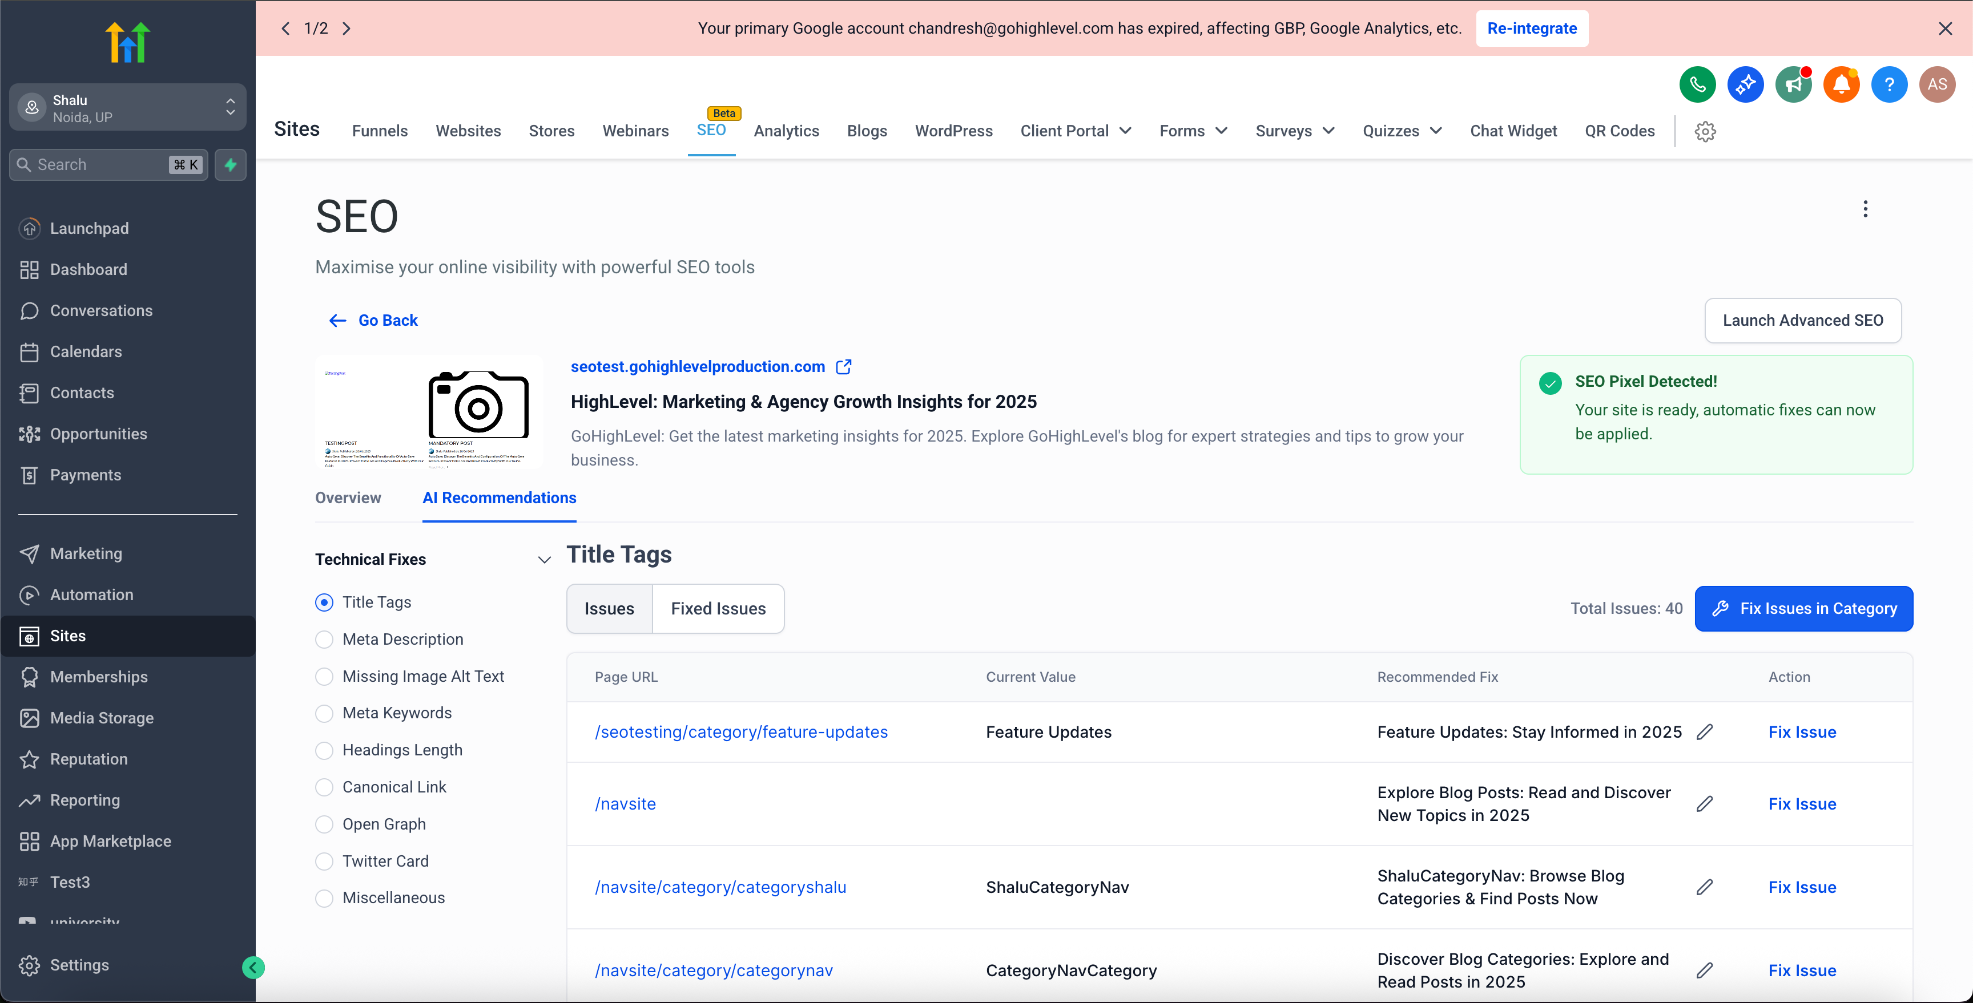Open the Shalu account switcher
The image size is (1973, 1003).
(x=127, y=108)
